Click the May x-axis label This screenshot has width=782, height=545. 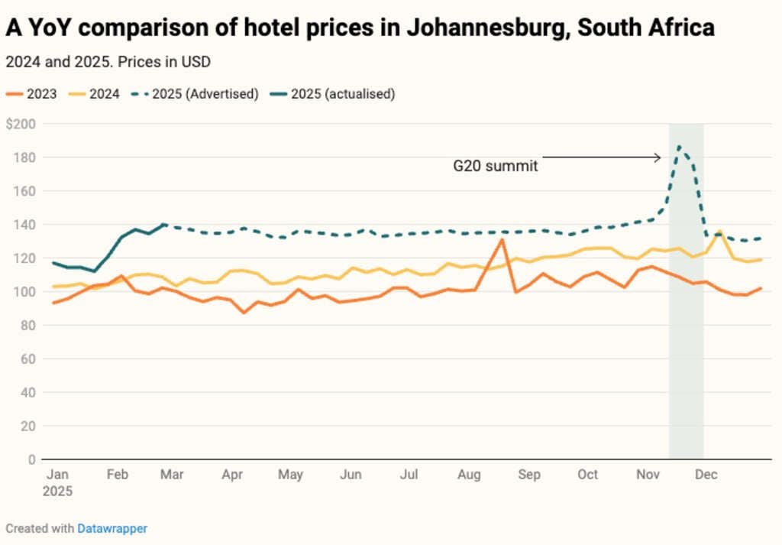(290, 475)
